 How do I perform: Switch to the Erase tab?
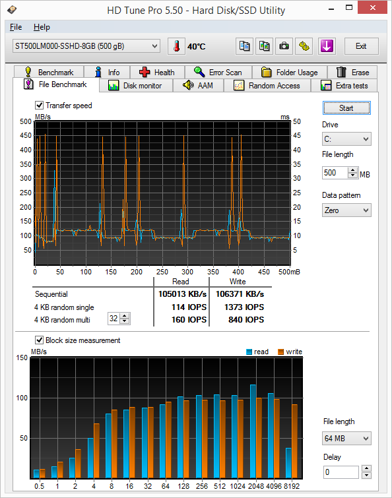click(352, 72)
